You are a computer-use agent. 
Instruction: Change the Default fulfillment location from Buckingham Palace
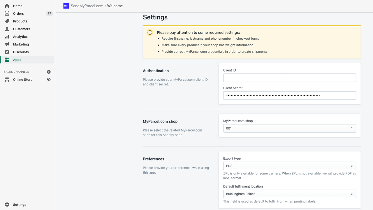point(289,194)
